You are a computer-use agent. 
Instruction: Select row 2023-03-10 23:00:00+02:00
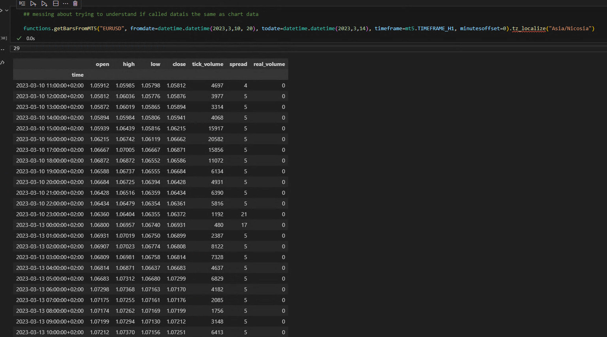point(150,214)
